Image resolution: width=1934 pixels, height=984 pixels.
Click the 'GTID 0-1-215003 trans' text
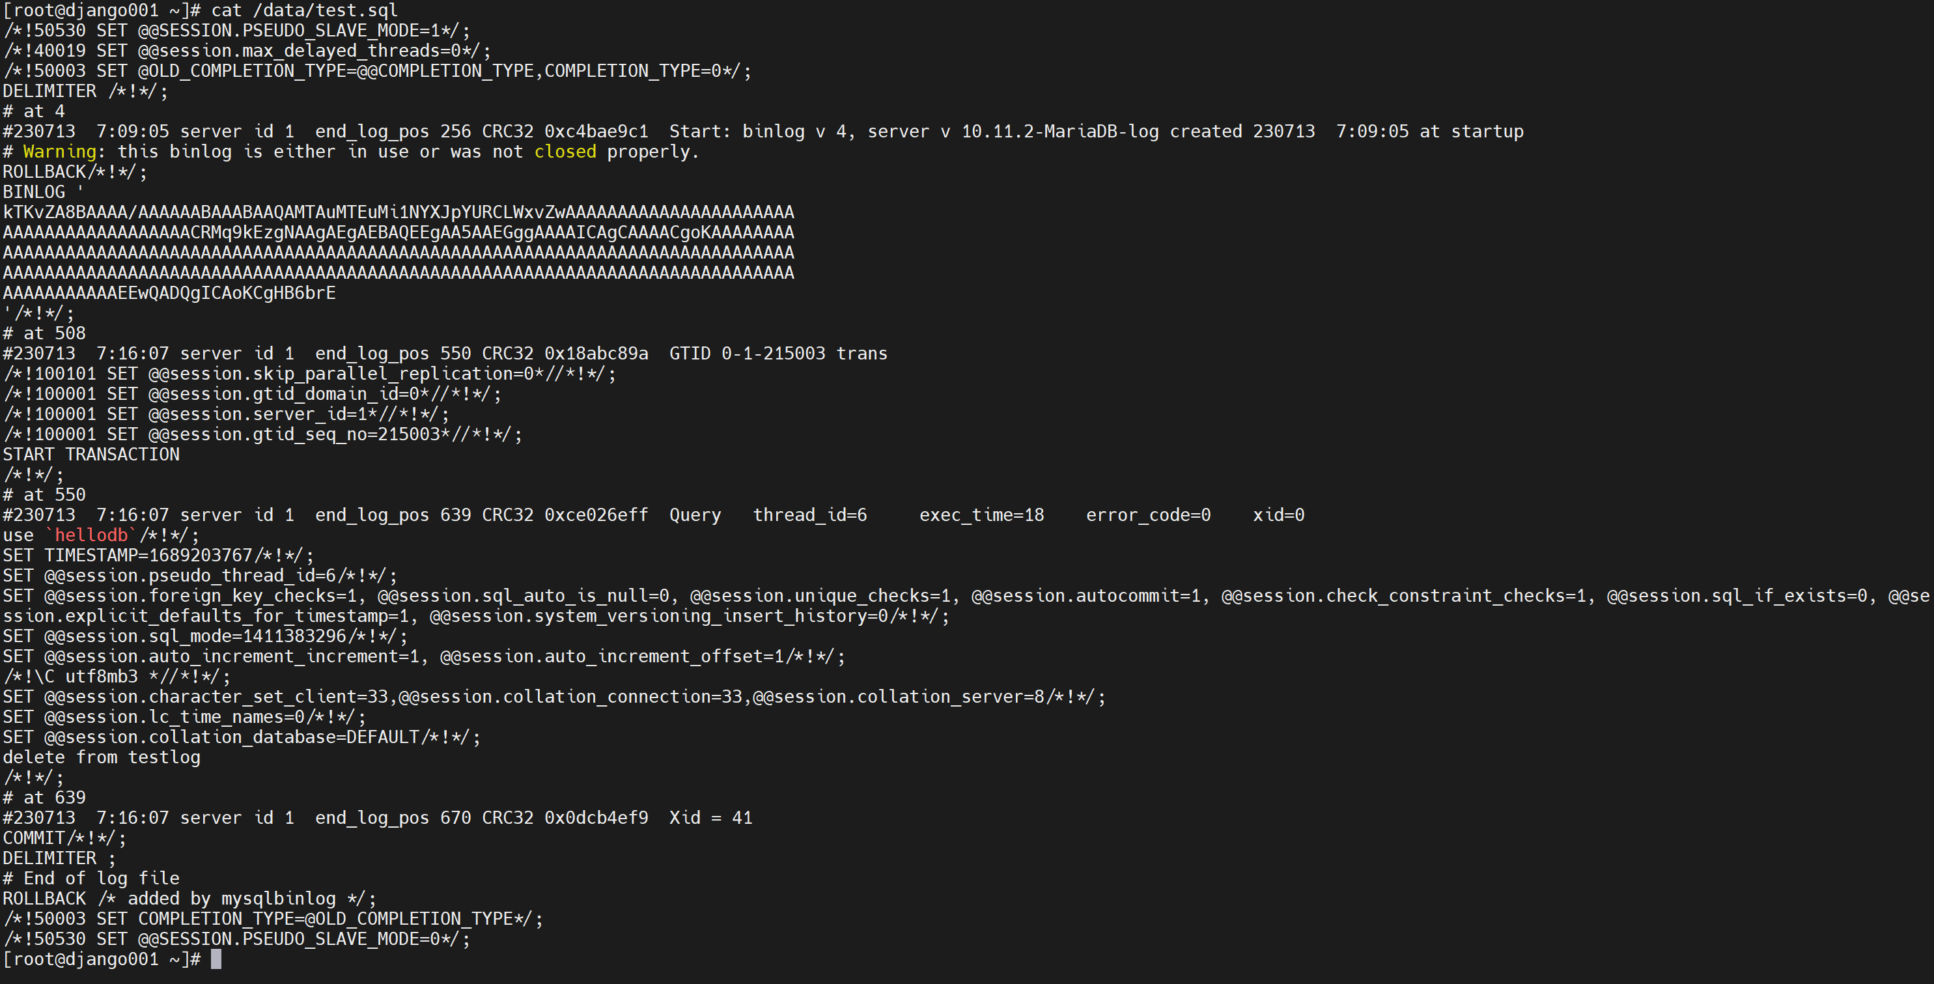pyautogui.click(x=778, y=354)
